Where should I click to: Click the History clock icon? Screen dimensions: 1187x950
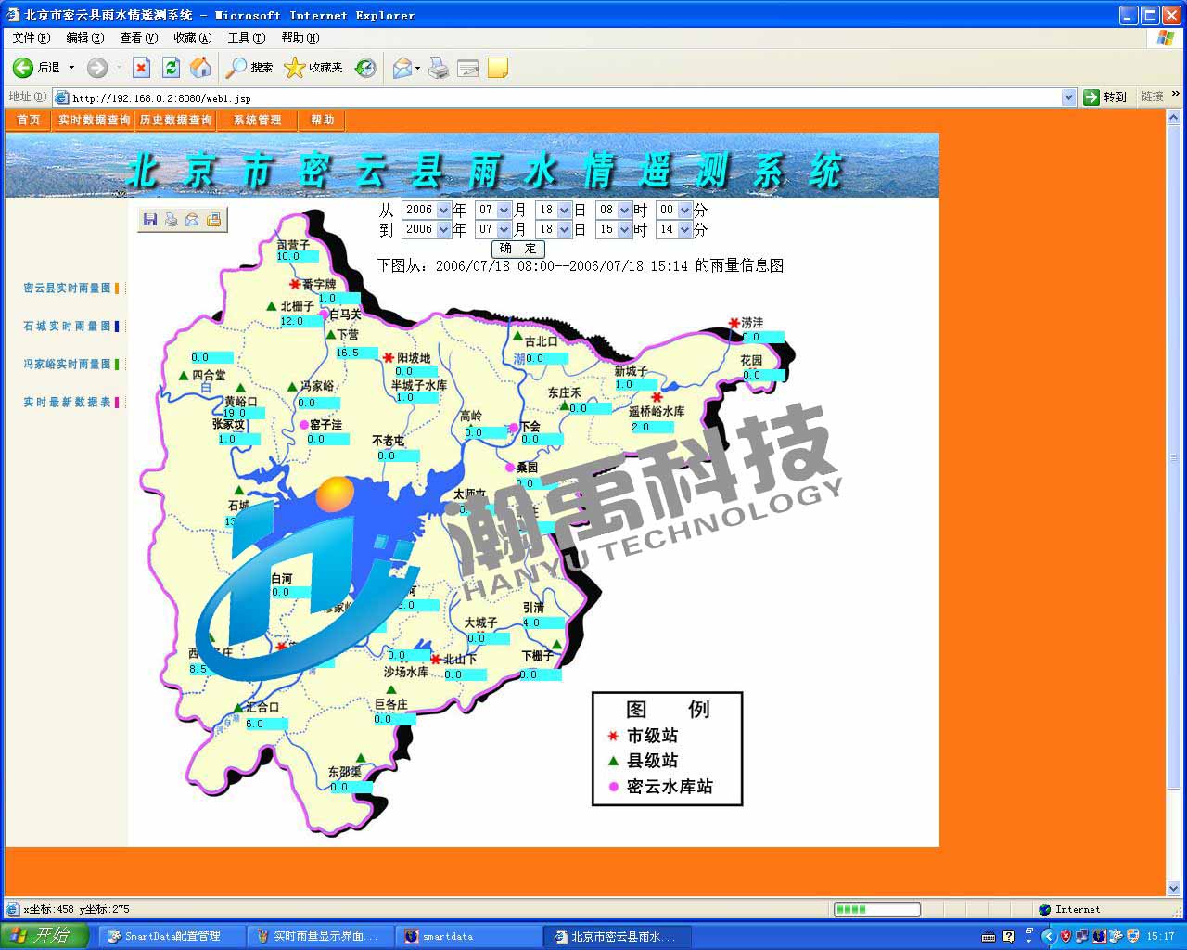point(366,68)
